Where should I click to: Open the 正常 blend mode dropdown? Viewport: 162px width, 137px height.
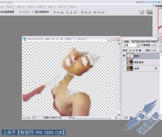[138, 45]
